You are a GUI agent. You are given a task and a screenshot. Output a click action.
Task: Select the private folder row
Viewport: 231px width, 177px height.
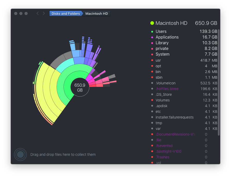click(x=184, y=48)
